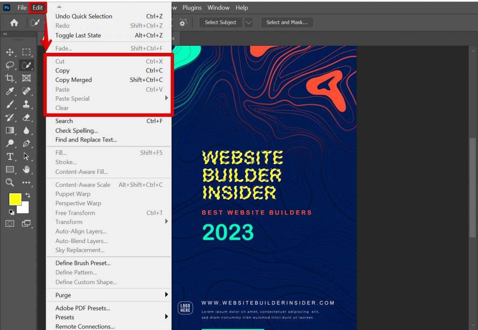
Task: Select the Eyedropper tool
Action: point(10,92)
